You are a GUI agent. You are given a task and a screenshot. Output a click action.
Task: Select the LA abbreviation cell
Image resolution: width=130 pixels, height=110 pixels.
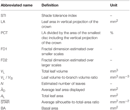[3, 22]
